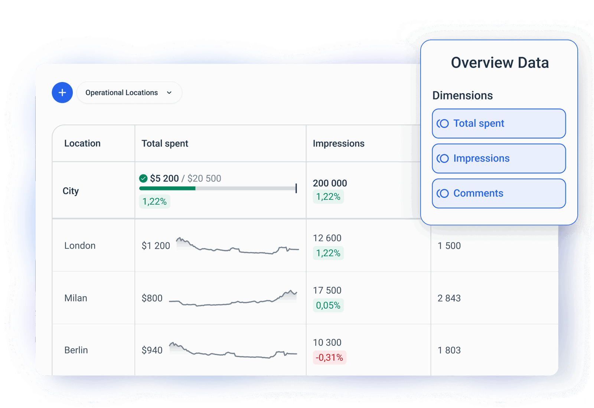Click the dimension icon beside Comments
Screen dimensions: 594x408
pyautogui.click(x=443, y=193)
